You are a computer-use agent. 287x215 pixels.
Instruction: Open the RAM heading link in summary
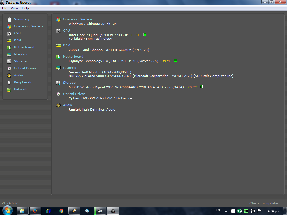coord(66,45)
